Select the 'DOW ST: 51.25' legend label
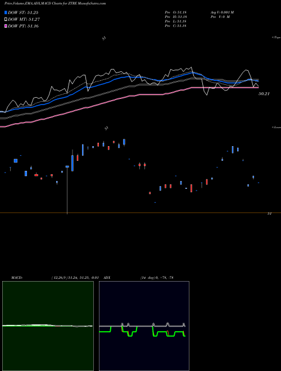The height and width of the screenshot is (371, 281). [23, 12]
